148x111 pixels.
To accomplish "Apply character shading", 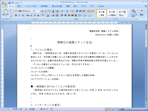I will (53, 15).
